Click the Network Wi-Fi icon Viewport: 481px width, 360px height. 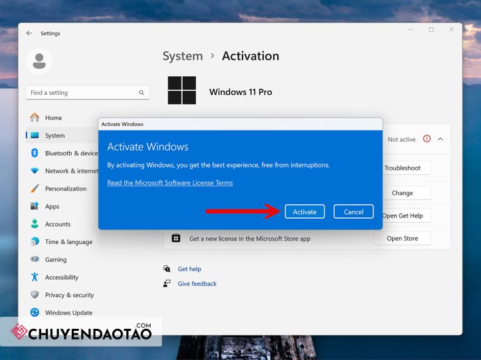35,170
